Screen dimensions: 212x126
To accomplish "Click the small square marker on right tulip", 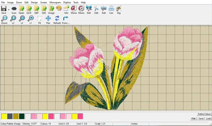I will pyautogui.click(x=141, y=41).
